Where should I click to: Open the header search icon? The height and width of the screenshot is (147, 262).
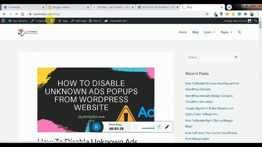(x=239, y=32)
